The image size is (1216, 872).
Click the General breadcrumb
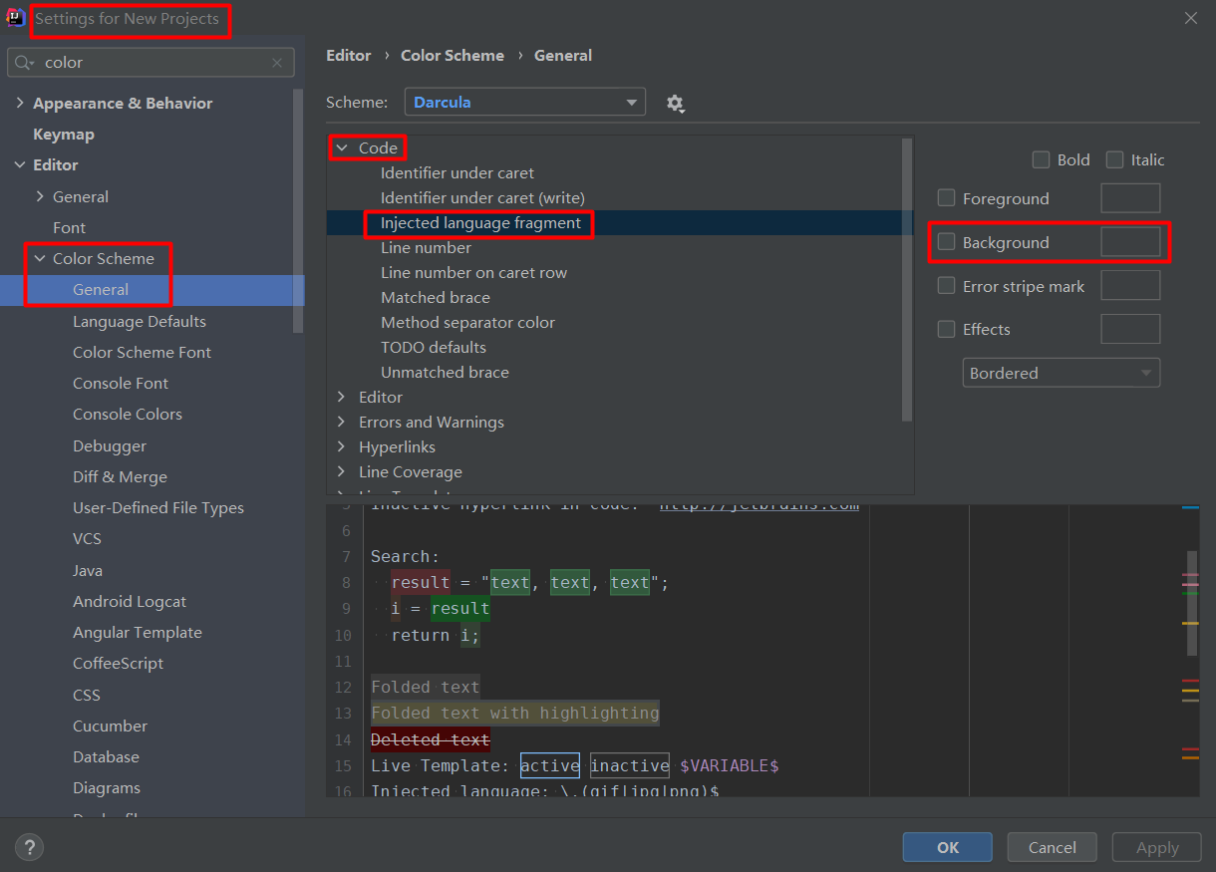[563, 56]
